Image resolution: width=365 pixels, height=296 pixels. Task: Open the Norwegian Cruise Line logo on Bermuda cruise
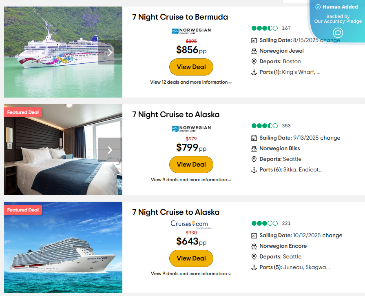click(191, 31)
